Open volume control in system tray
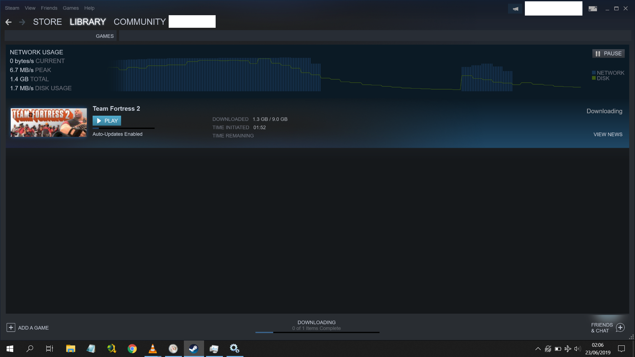 (x=577, y=349)
